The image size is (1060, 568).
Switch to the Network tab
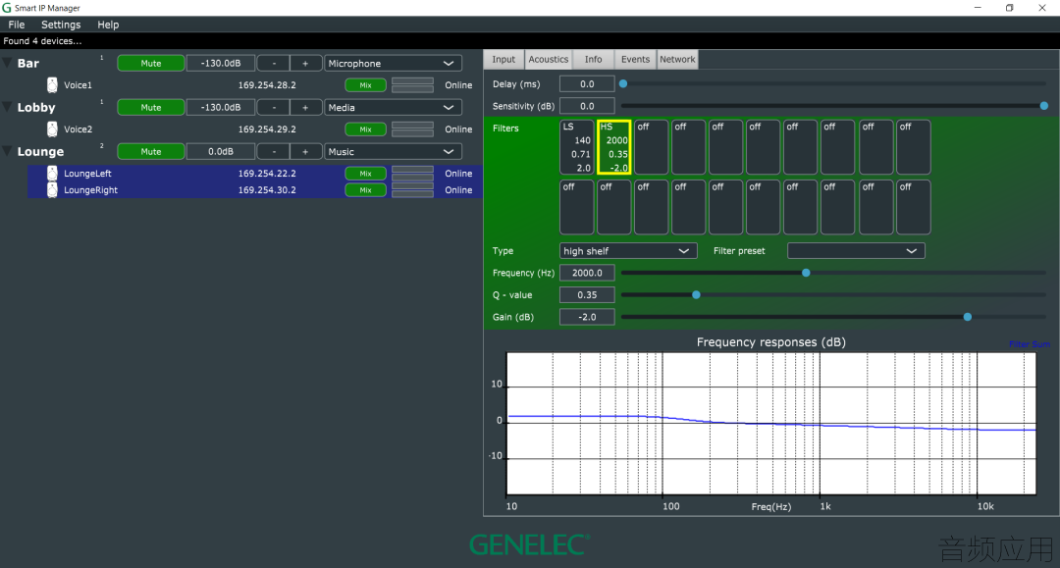pyautogui.click(x=677, y=60)
